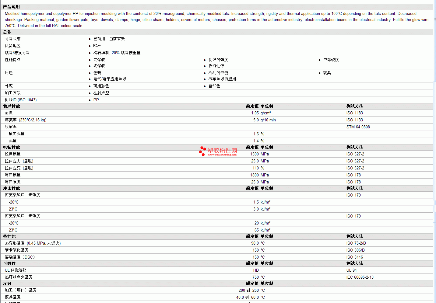Click the 拉伸应变 (屈服) row label

19,168
